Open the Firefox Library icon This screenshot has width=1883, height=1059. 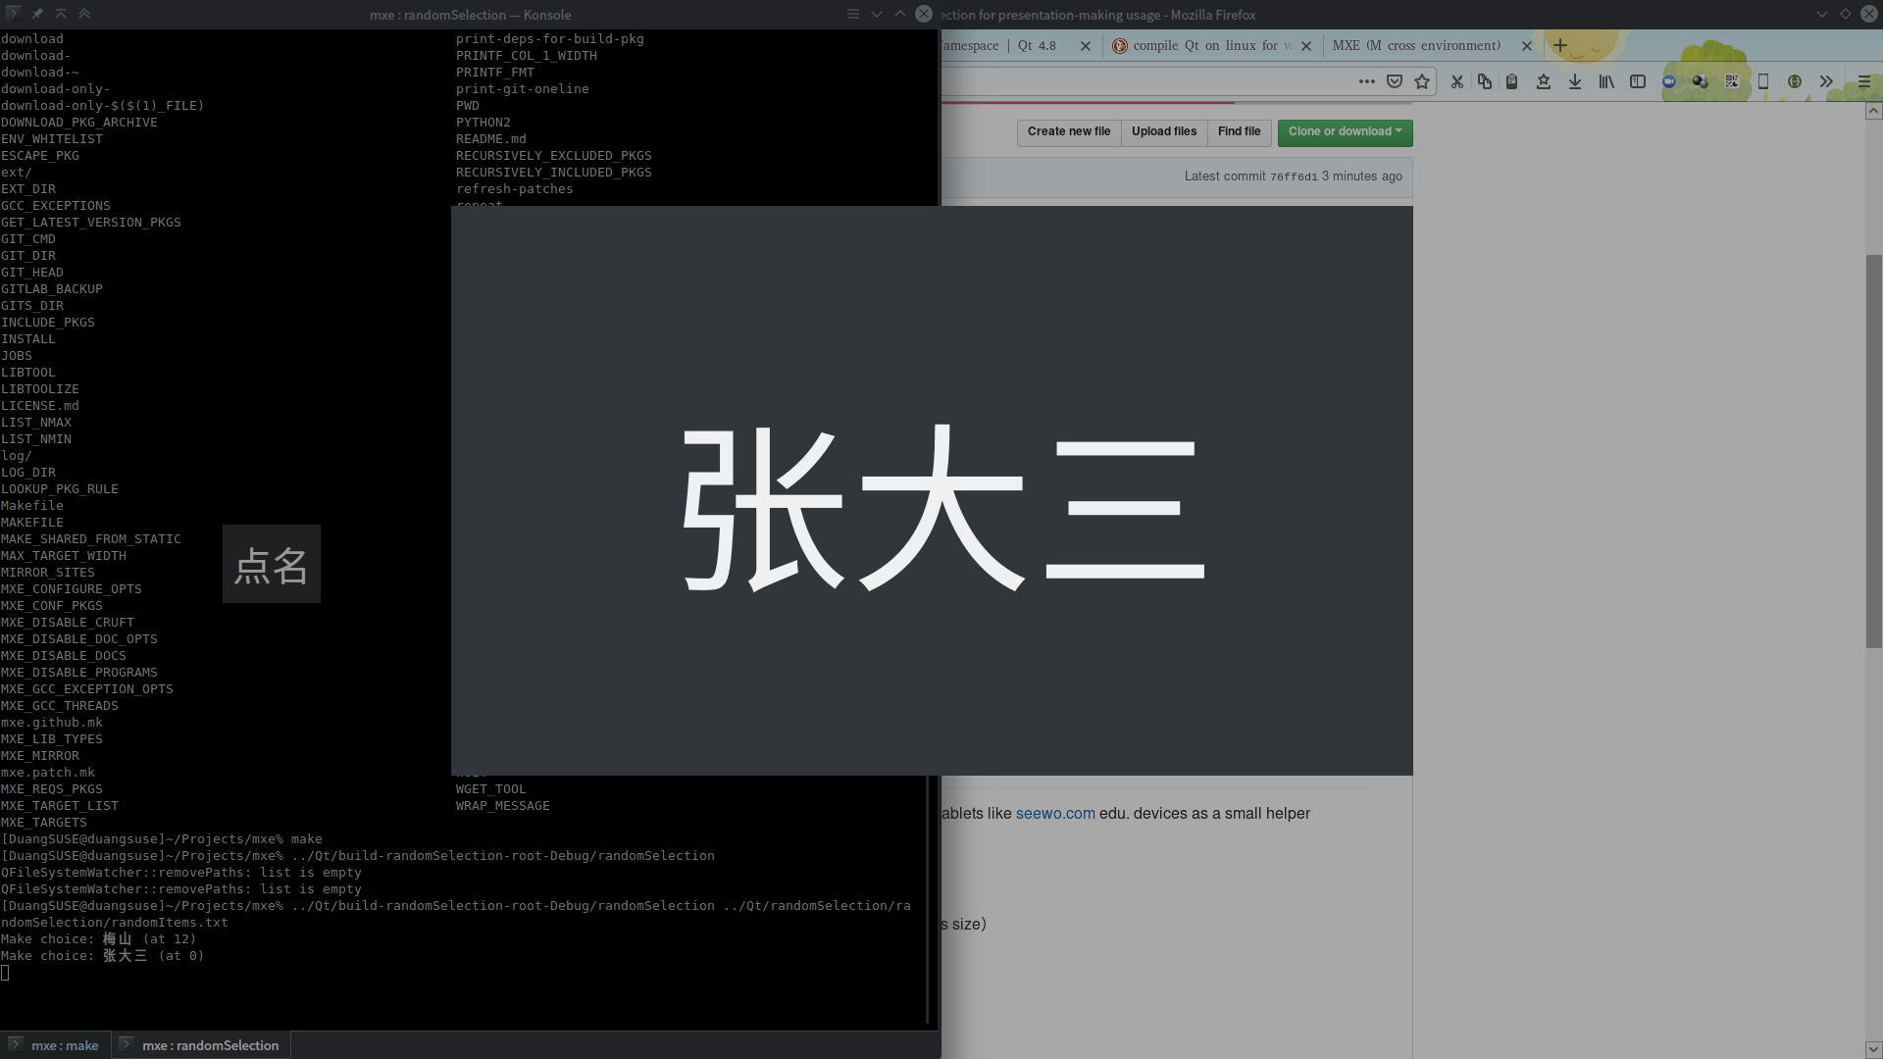tap(1606, 82)
